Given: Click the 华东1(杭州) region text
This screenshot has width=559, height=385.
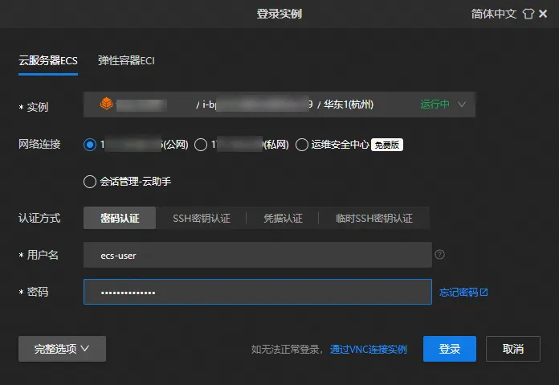Looking at the screenshot, I should click(349, 104).
